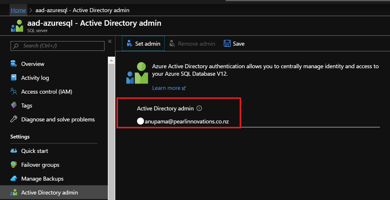Open the Active Directory admin info tooltip icon
The width and height of the screenshot is (390, 200).
pyautogui.click(x=199, y=108)
